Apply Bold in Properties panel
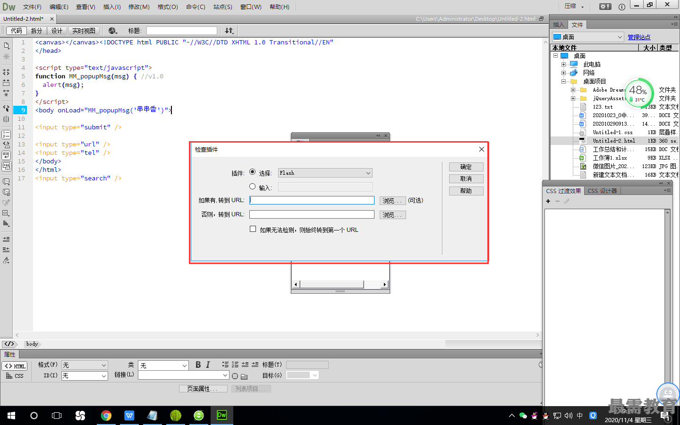Image resolution: width=680 pixels, height=425 pixels. 198,365
